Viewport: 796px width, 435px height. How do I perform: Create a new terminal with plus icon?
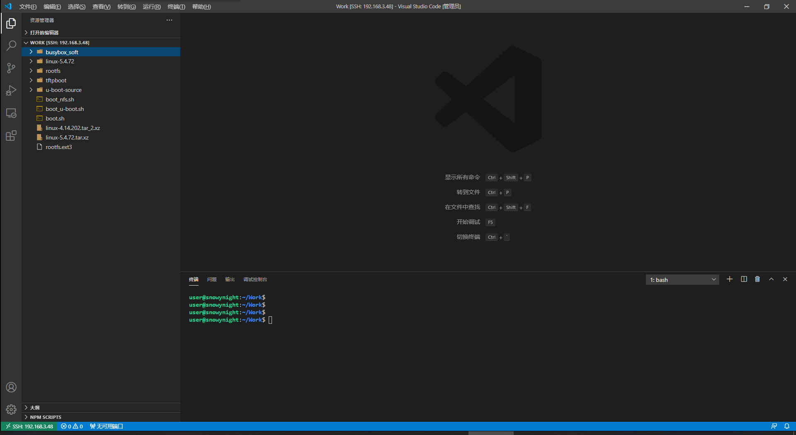pyautogui.click(x=730, y=279)
